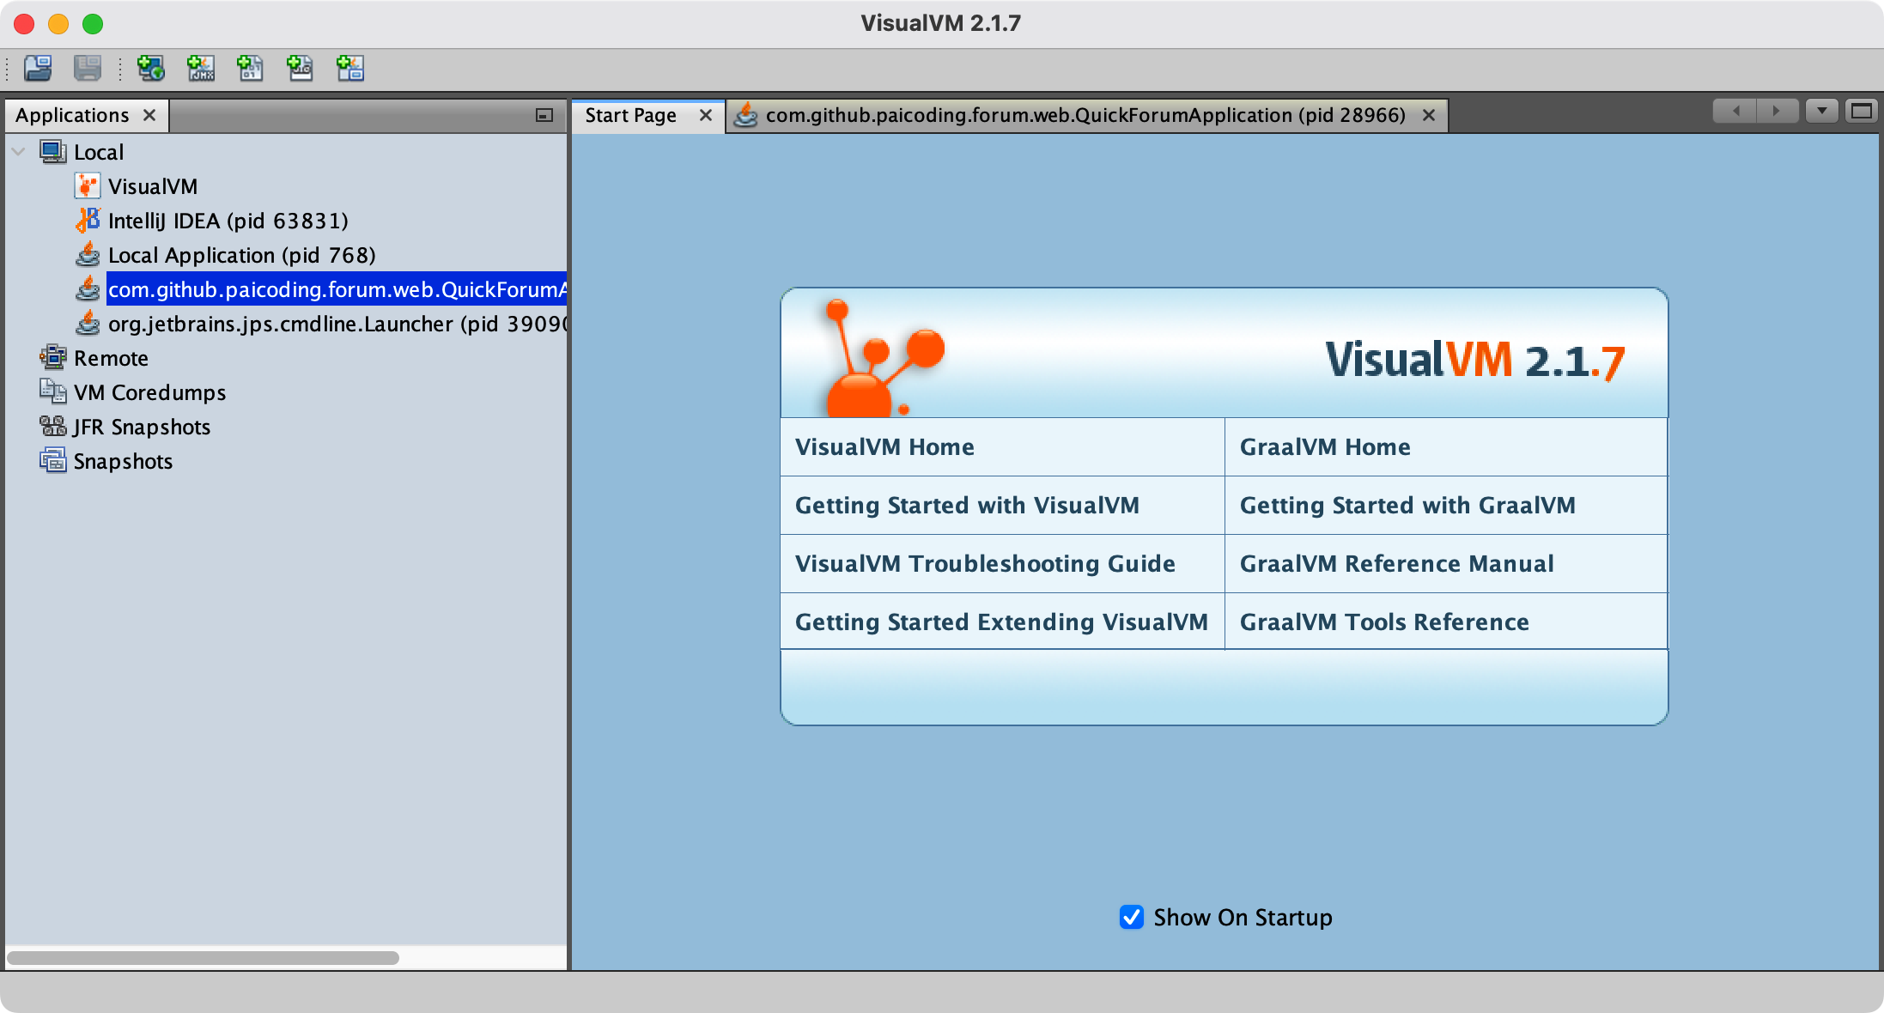Click the Add JMX Connection icon

pos(200,68)
